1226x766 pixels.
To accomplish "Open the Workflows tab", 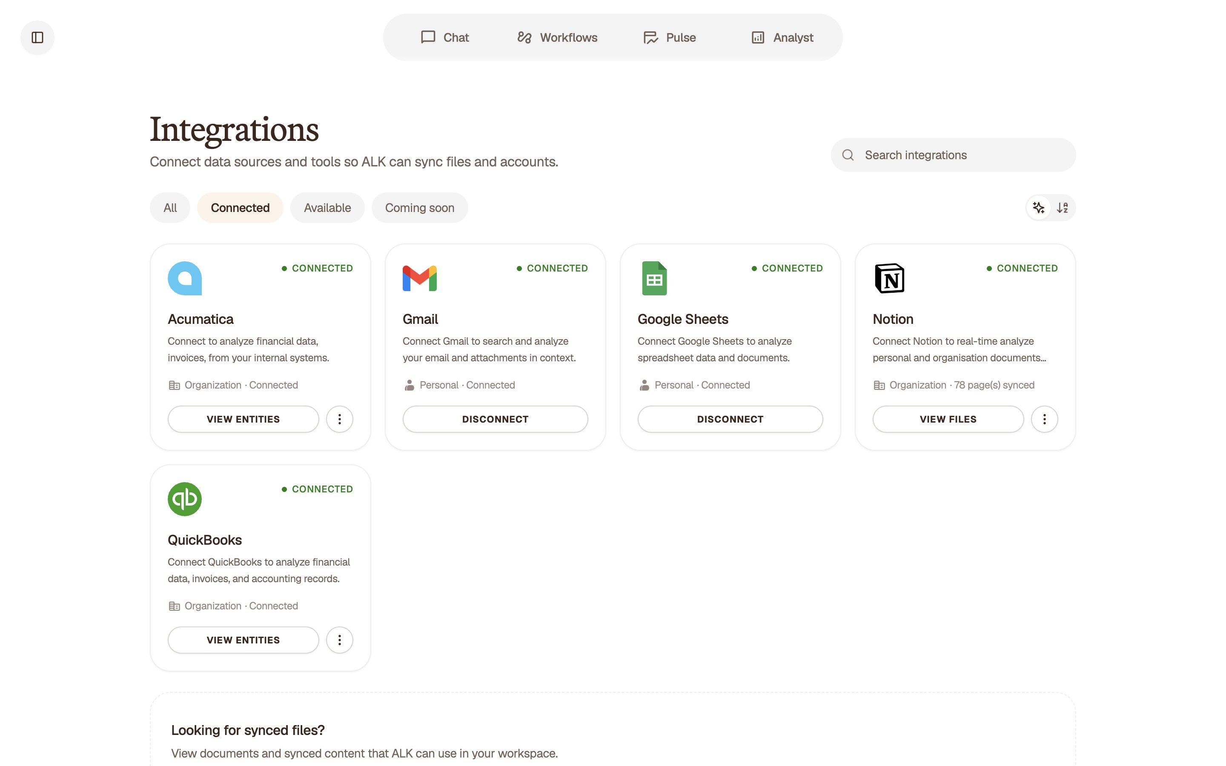I will (557, 37).
